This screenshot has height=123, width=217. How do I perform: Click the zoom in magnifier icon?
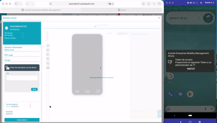tap(48, 59)
